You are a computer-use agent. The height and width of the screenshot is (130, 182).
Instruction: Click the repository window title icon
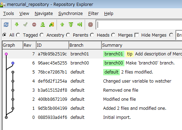3,5
